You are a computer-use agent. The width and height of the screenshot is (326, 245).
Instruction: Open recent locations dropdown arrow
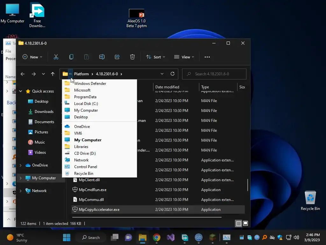coord(43,74)
